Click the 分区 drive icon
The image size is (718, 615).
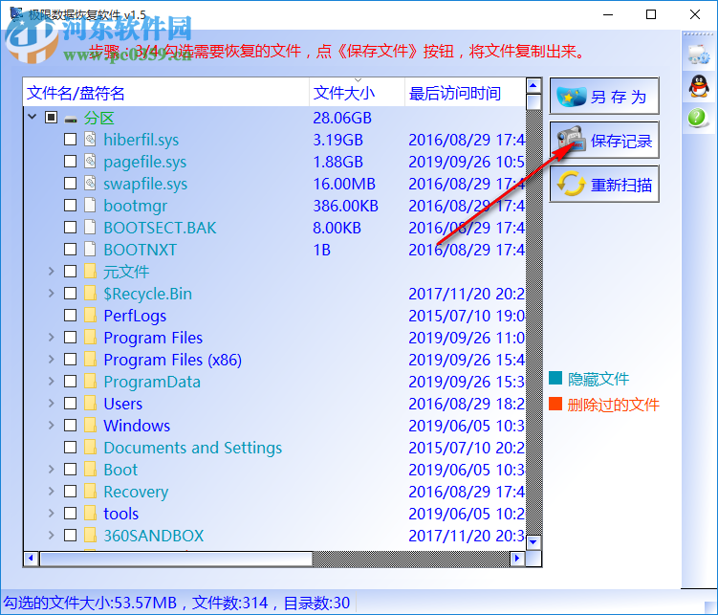point(71,119)
